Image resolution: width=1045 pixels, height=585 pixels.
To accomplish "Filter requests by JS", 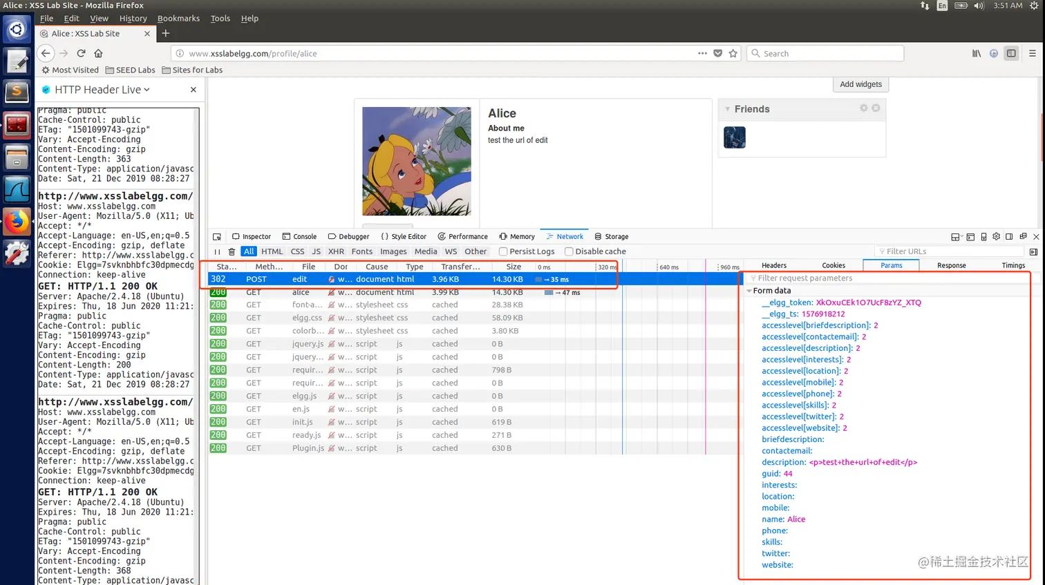I will click(316, 251).
